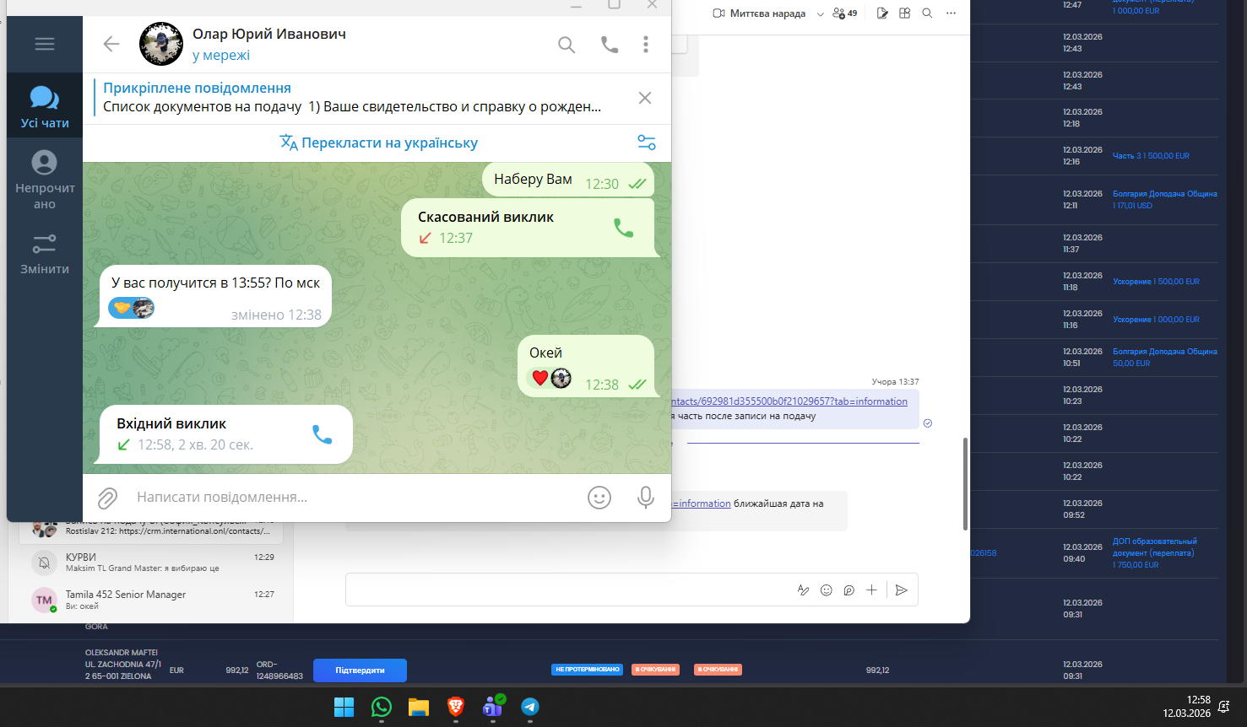The image size is (1247, 727).
Task: Click Часть 3 | 500,00 EUR entry
Action: (1151, 156)
